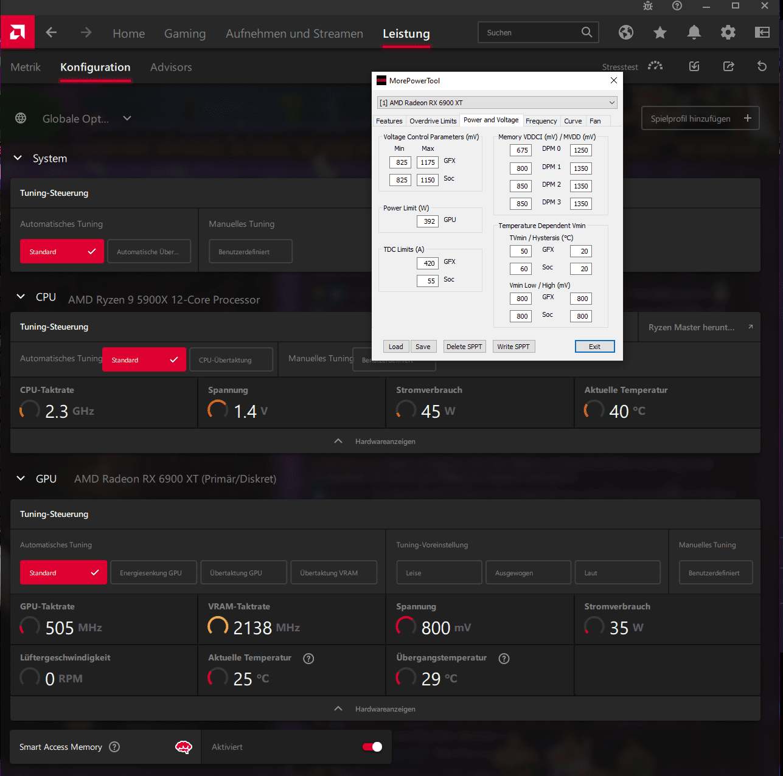Select Standard in CPU tuning
This screenshot has height=776, width=783.
pyautogui.click(x=144, y=360)
